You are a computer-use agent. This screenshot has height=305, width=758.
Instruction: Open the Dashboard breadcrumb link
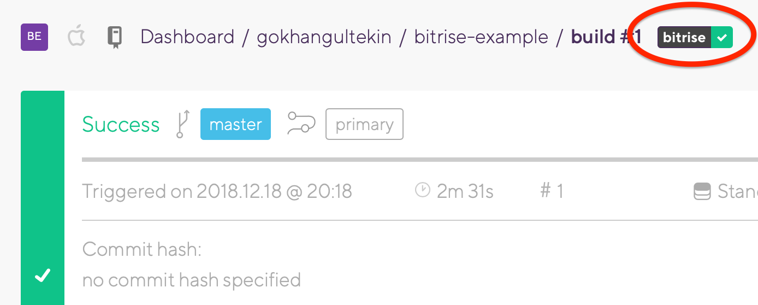coord(187,37)
